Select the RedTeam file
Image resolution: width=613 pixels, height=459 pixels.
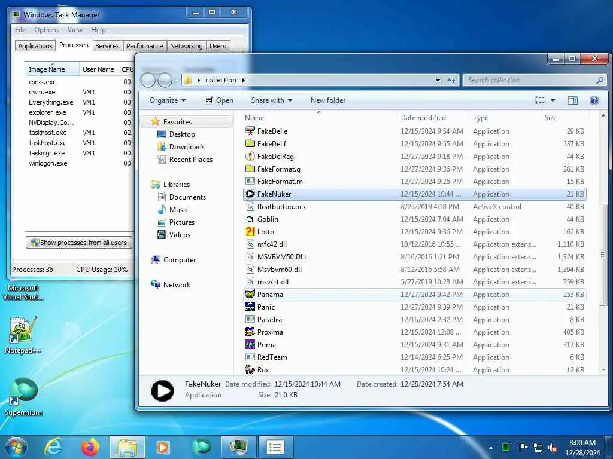click(x=415, y=357)
